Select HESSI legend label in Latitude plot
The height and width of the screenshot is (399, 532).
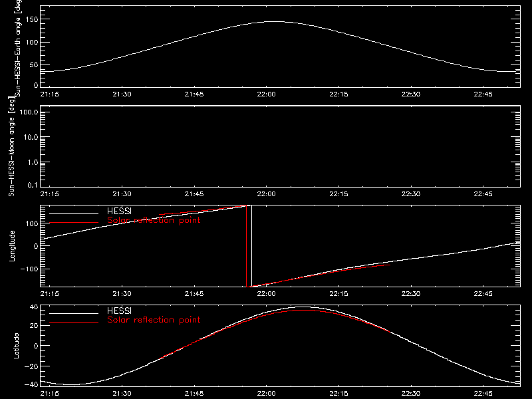[119, 311]
